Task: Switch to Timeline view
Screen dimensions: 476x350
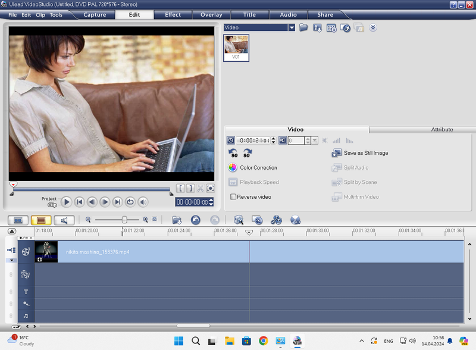Action: tap(41, 220)
